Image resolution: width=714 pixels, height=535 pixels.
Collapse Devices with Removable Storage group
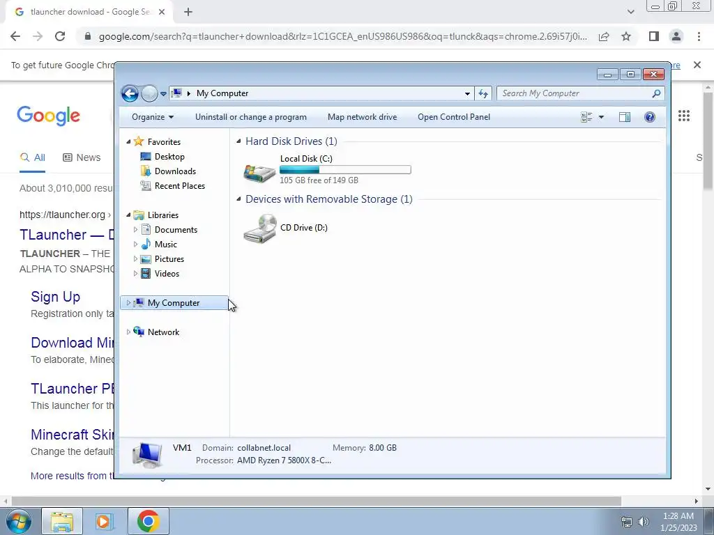tap(238, 199)
